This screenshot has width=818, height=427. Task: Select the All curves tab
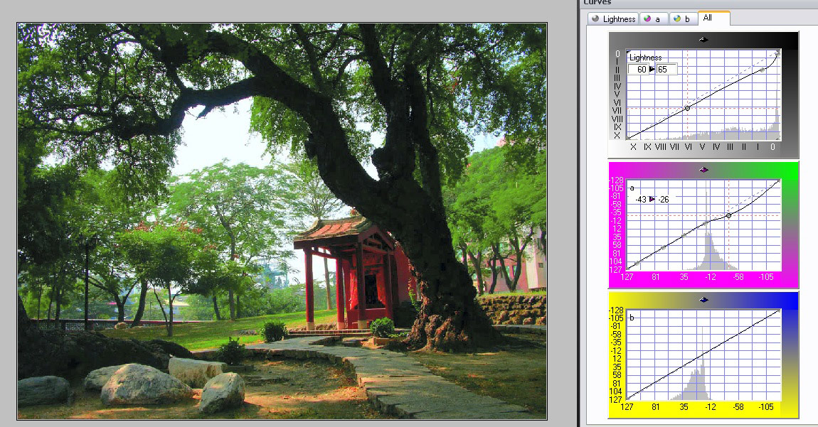pyautogui.click(x=713, y=18)
